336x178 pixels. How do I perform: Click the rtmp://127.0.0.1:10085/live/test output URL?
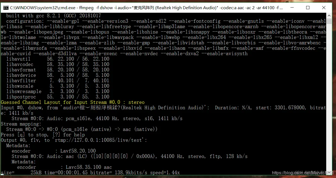coord(98,140)
